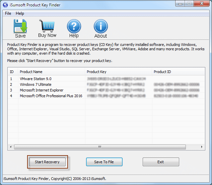The image size is (212, 185).
Task: Open Help via the question mark icon
Action: pyautogui.click(x=74, y=26)
